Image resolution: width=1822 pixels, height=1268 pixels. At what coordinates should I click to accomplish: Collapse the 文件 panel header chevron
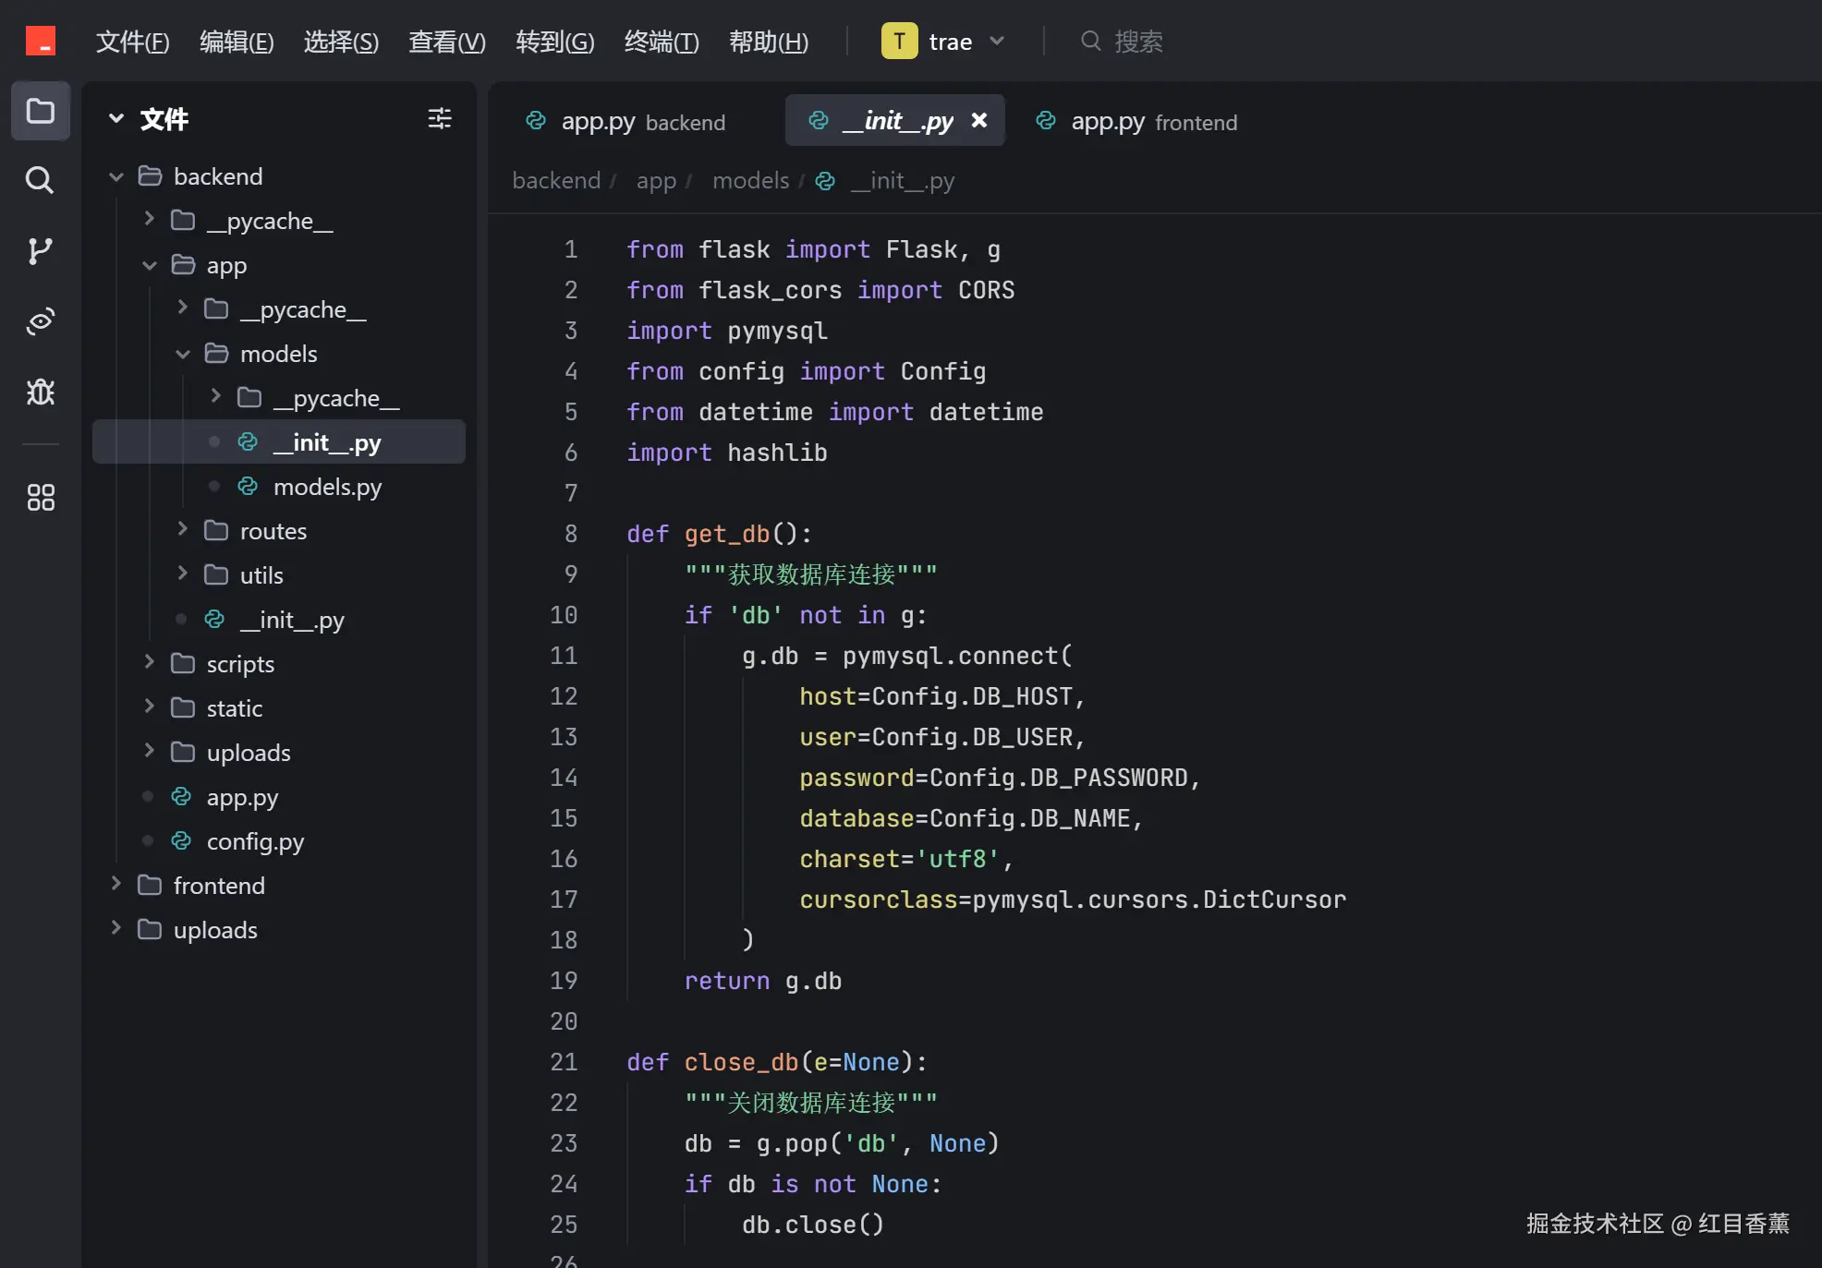click(x=116, y=118)
